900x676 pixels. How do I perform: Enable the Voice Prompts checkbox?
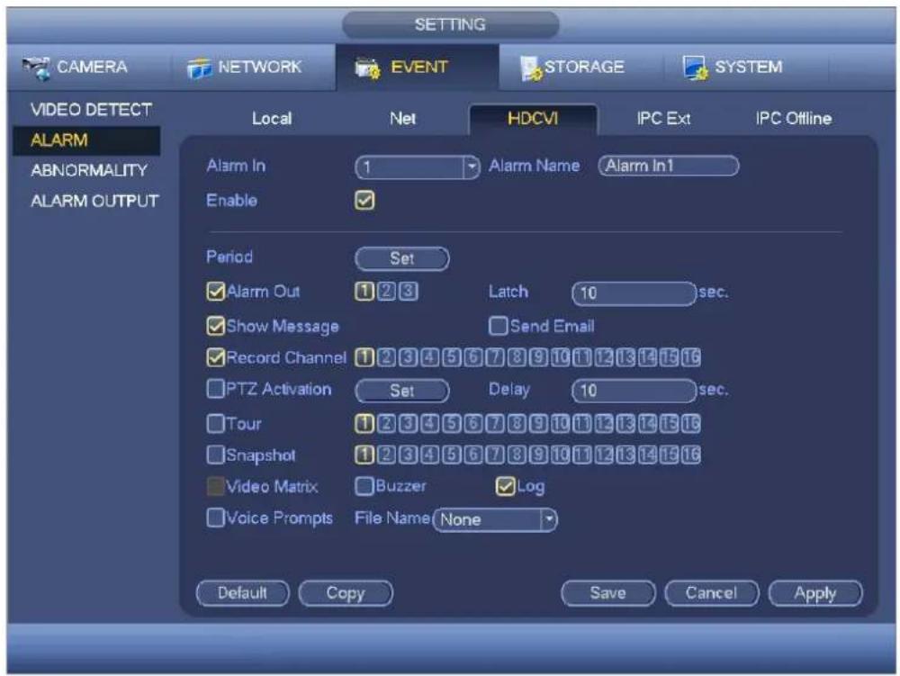tap(215, 518)
